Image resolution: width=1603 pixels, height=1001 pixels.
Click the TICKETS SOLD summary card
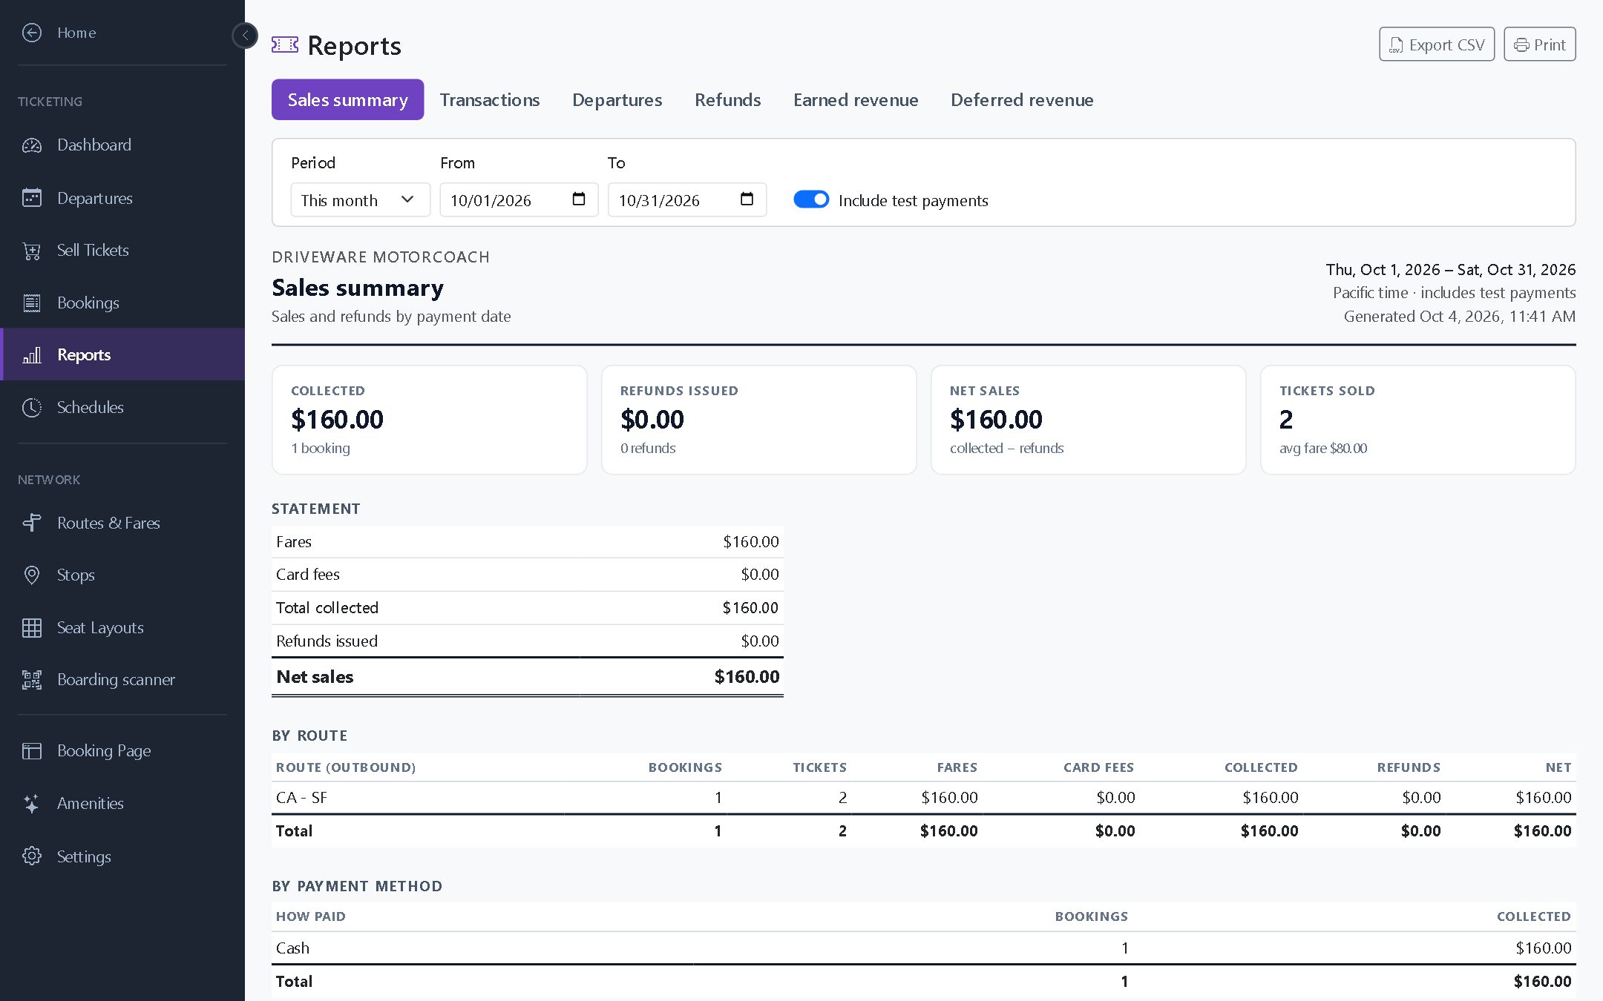coord(1417,420)
